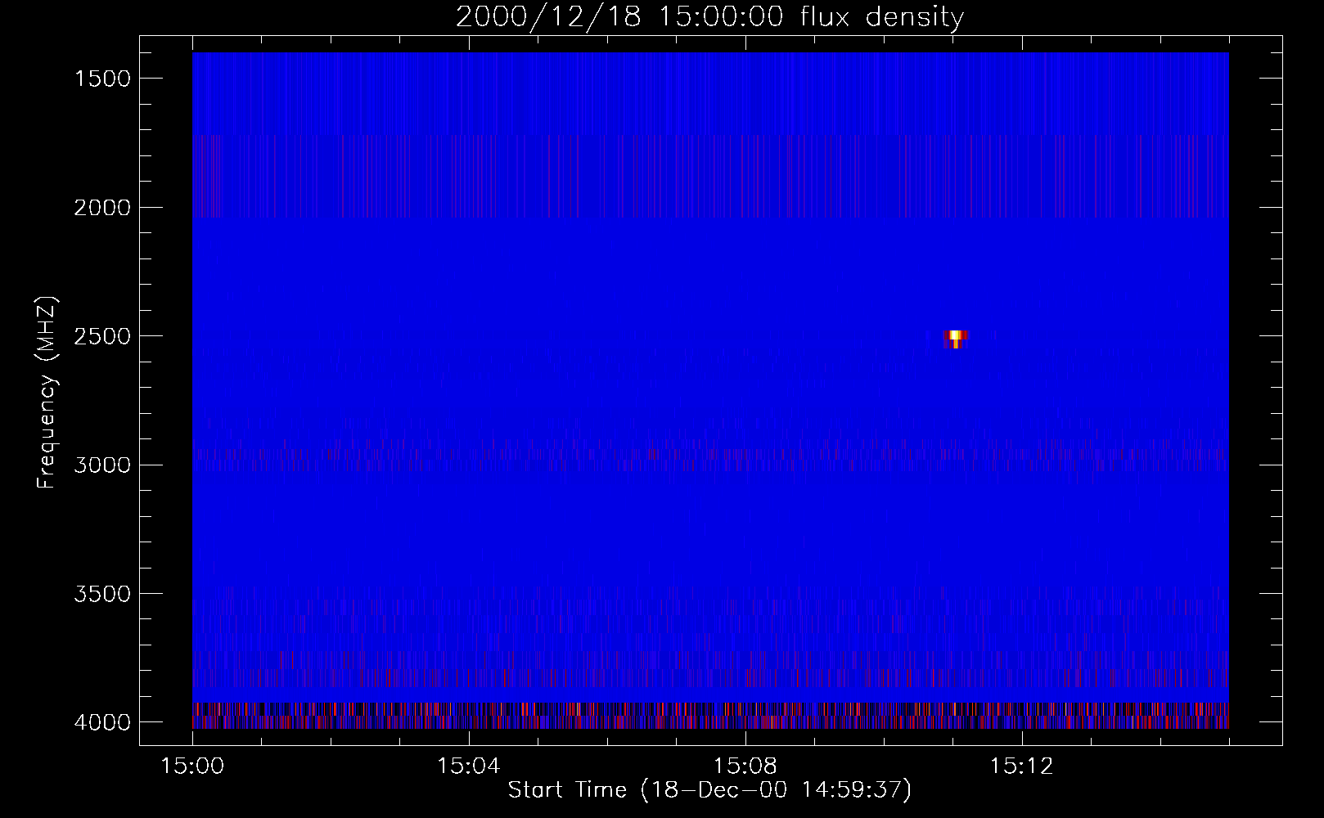Screen dimensions: 1324x818
Task: Click the 1500 frequency tick label
Action: coord(102,79)
